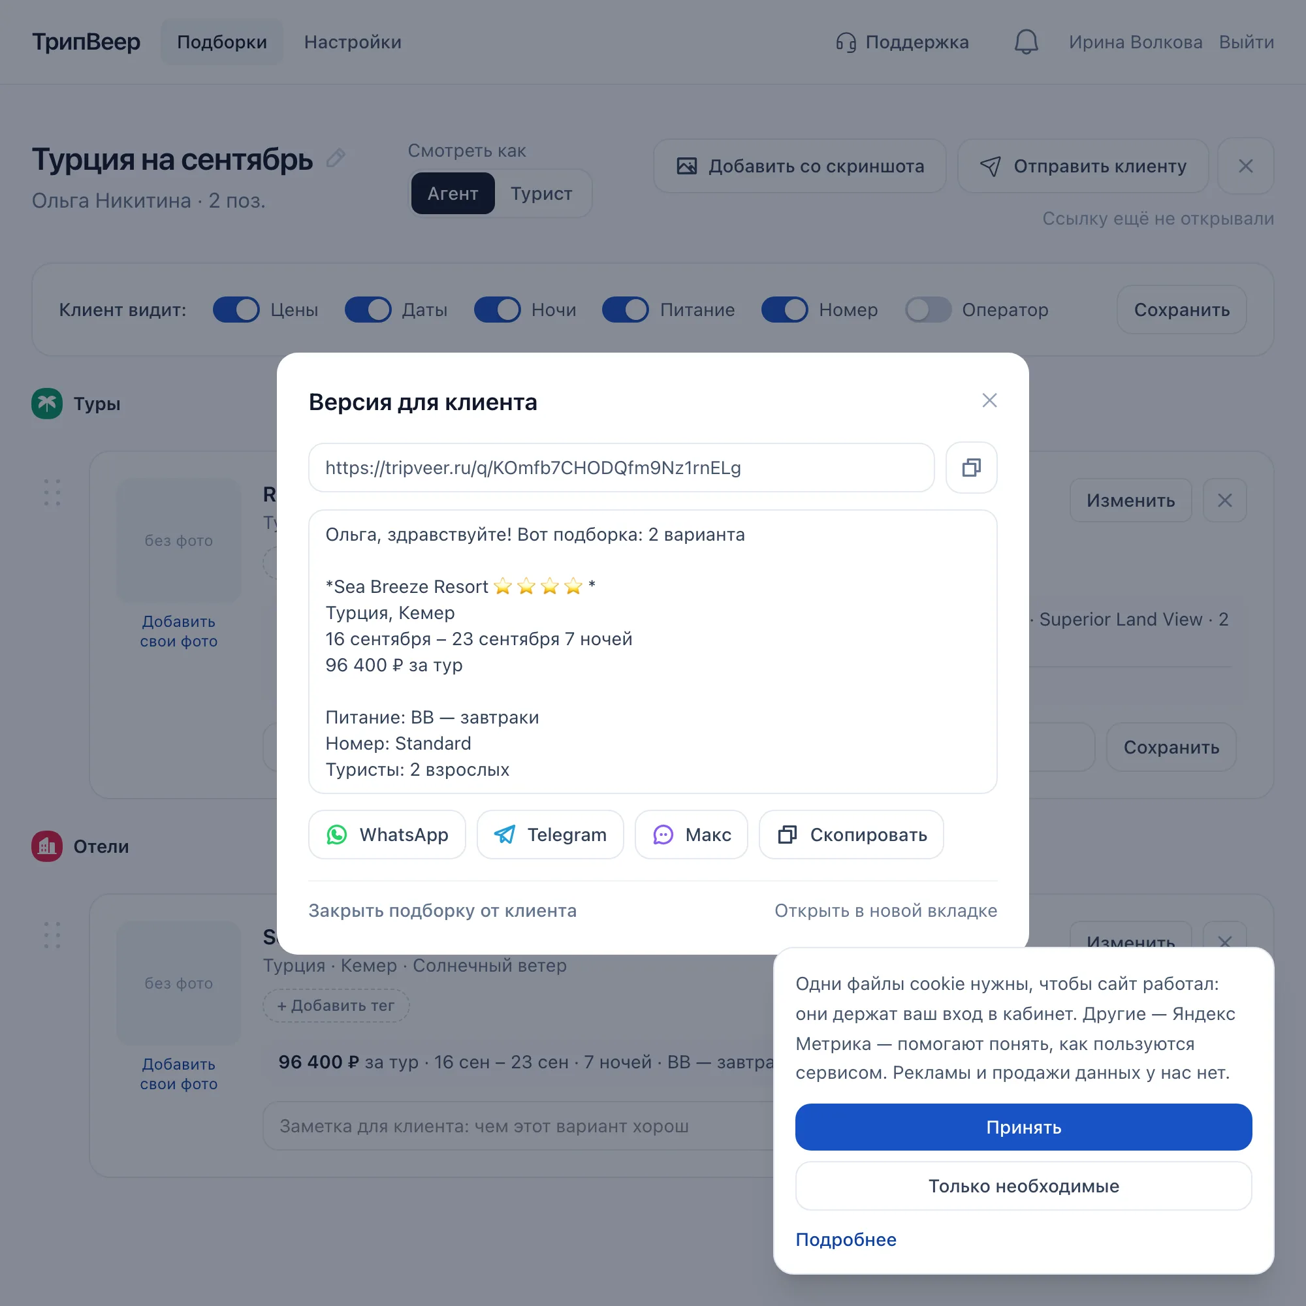
Task: Open the Настройки menu item
Action: 352,42
